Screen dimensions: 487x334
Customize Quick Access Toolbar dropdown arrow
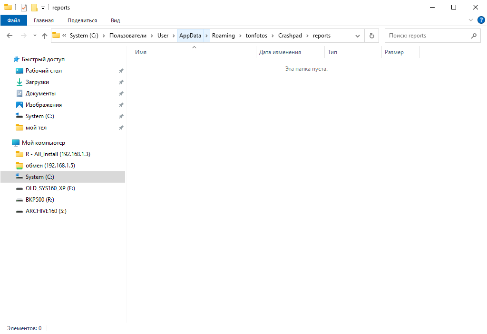43,8
